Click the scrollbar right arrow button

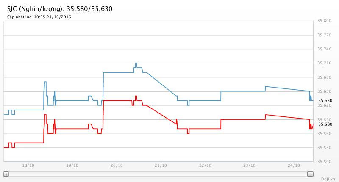pyautogui.click(x=311, y=174)
